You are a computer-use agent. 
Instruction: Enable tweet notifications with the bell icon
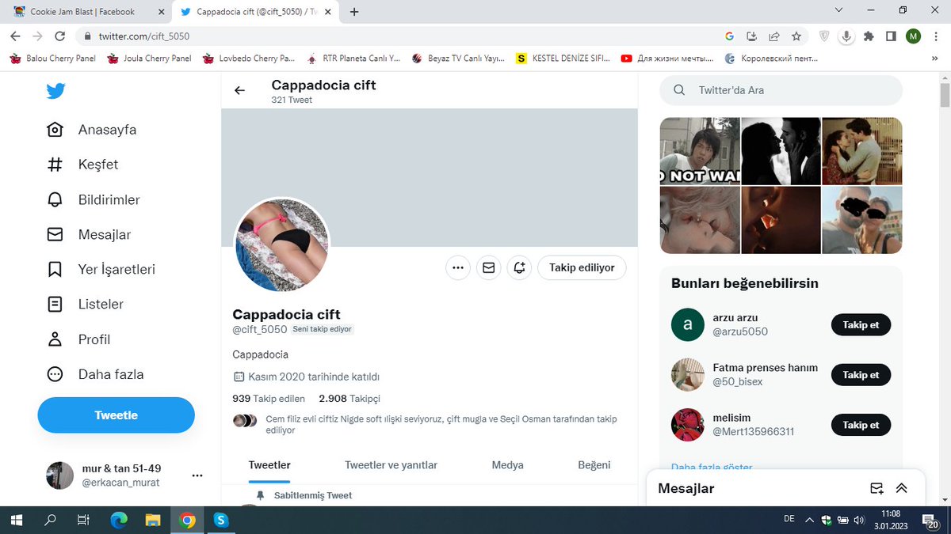(x=519, y=267)
